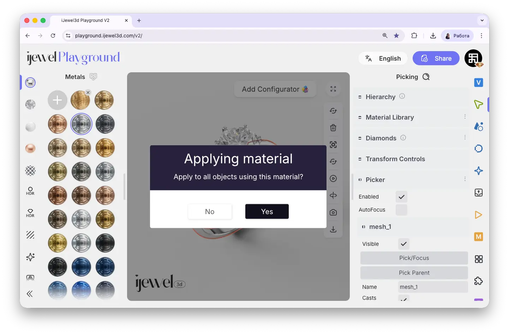Open the Picker three-dot menu
The width and height of the screenshot is (509, 334).
tap(465, 179)
